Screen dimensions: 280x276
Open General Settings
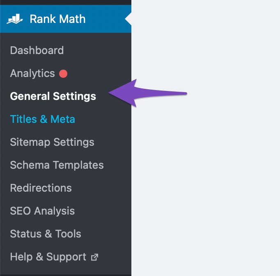(x=53, y=96)
